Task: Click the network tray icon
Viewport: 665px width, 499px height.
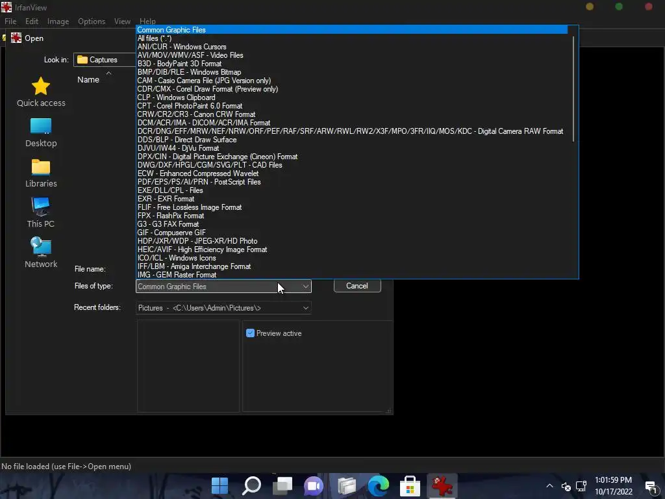Action: click(581, 486)
